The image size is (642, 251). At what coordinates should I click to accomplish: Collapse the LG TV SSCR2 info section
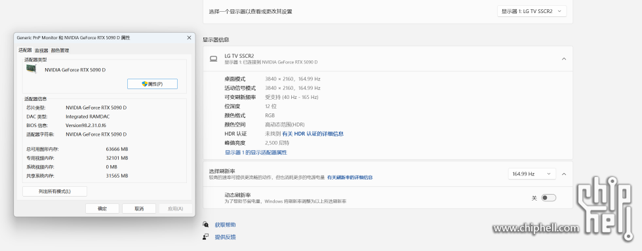(564, 58)
